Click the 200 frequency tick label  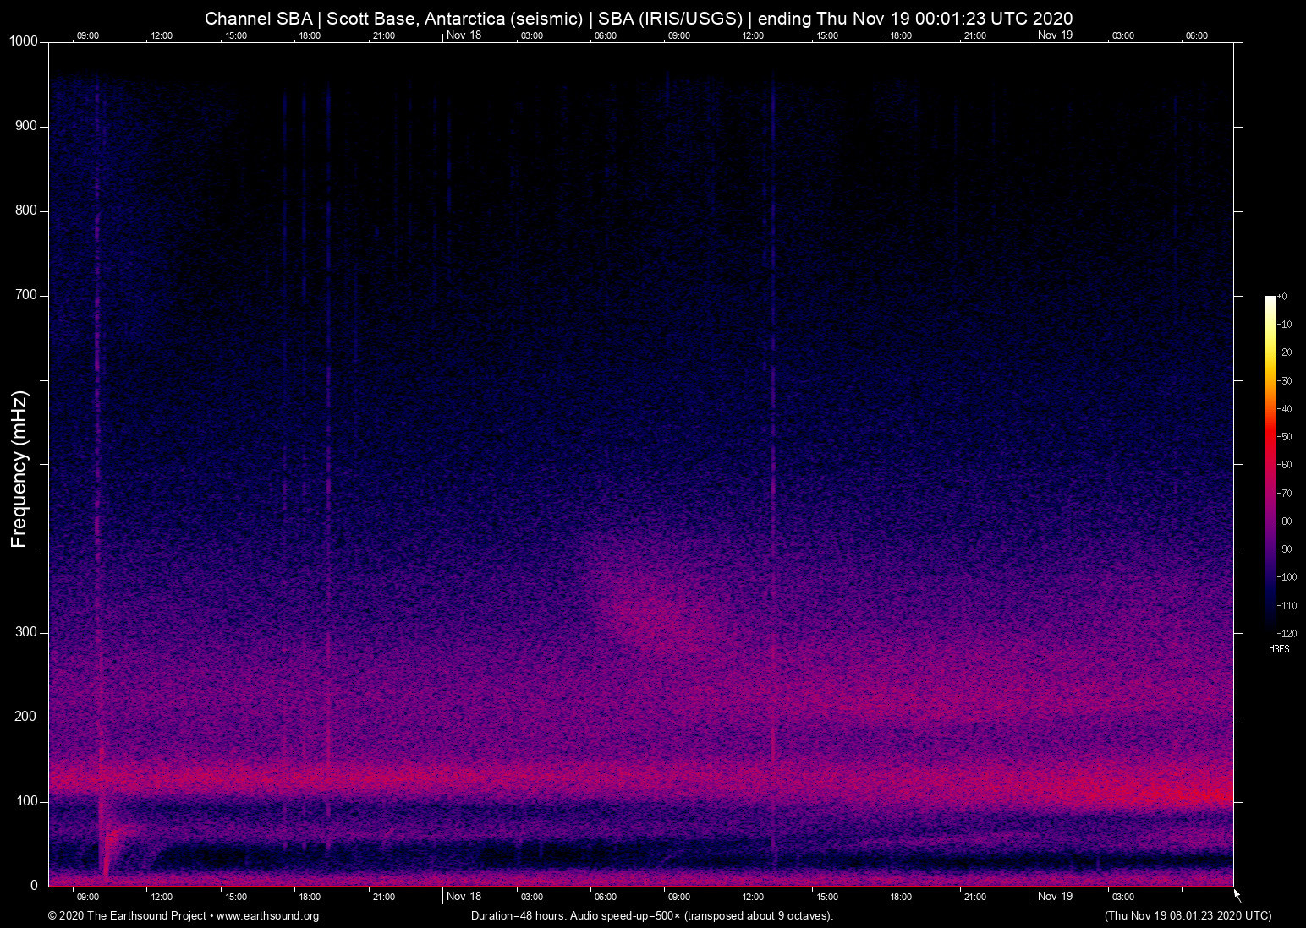click(x=26, y=717)
